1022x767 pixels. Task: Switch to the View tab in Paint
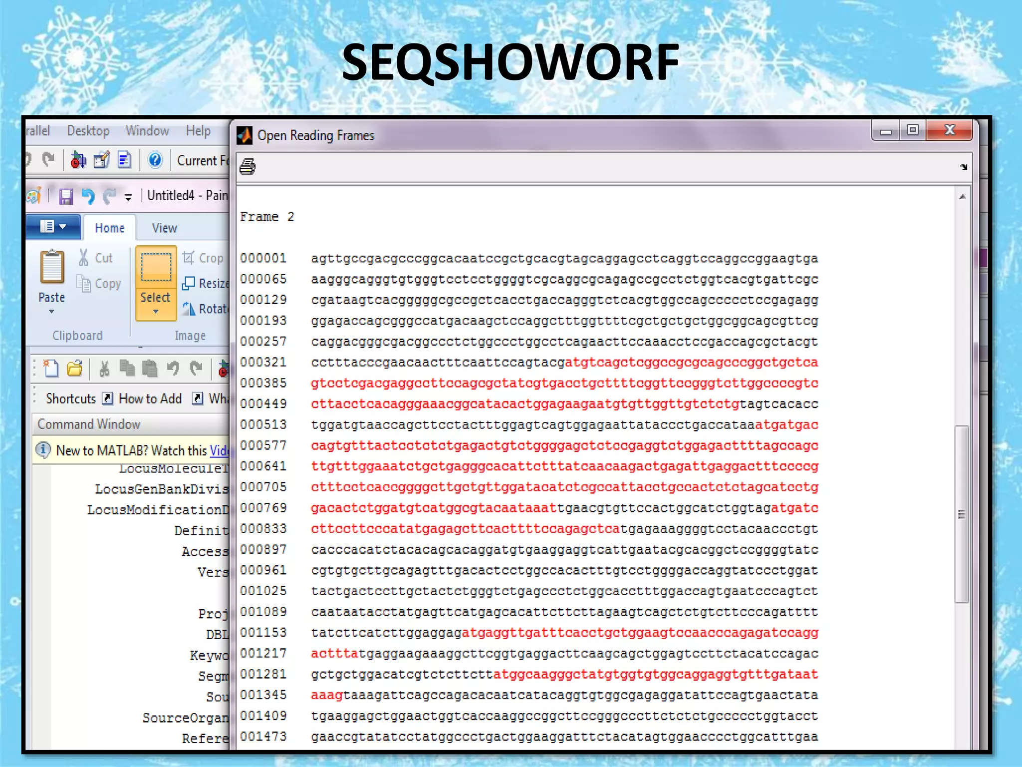(164, 228)
